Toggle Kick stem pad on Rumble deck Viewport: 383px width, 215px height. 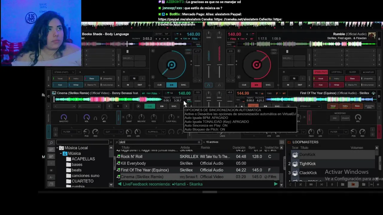[x=320, y=85]
